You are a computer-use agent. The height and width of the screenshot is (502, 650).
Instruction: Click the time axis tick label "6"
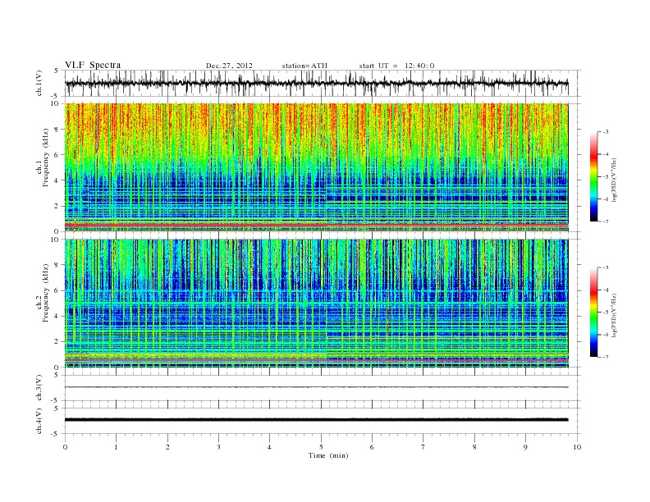[x=373, y=447]
